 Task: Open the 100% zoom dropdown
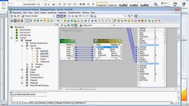pyautogui.click(x=84, y=16)
